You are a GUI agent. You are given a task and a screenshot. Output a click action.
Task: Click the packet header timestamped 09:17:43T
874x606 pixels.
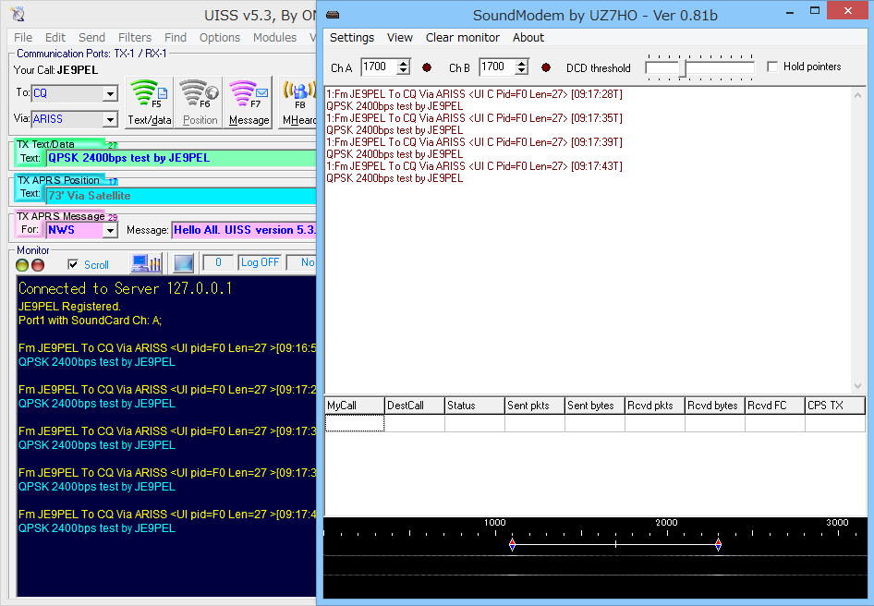474,166
